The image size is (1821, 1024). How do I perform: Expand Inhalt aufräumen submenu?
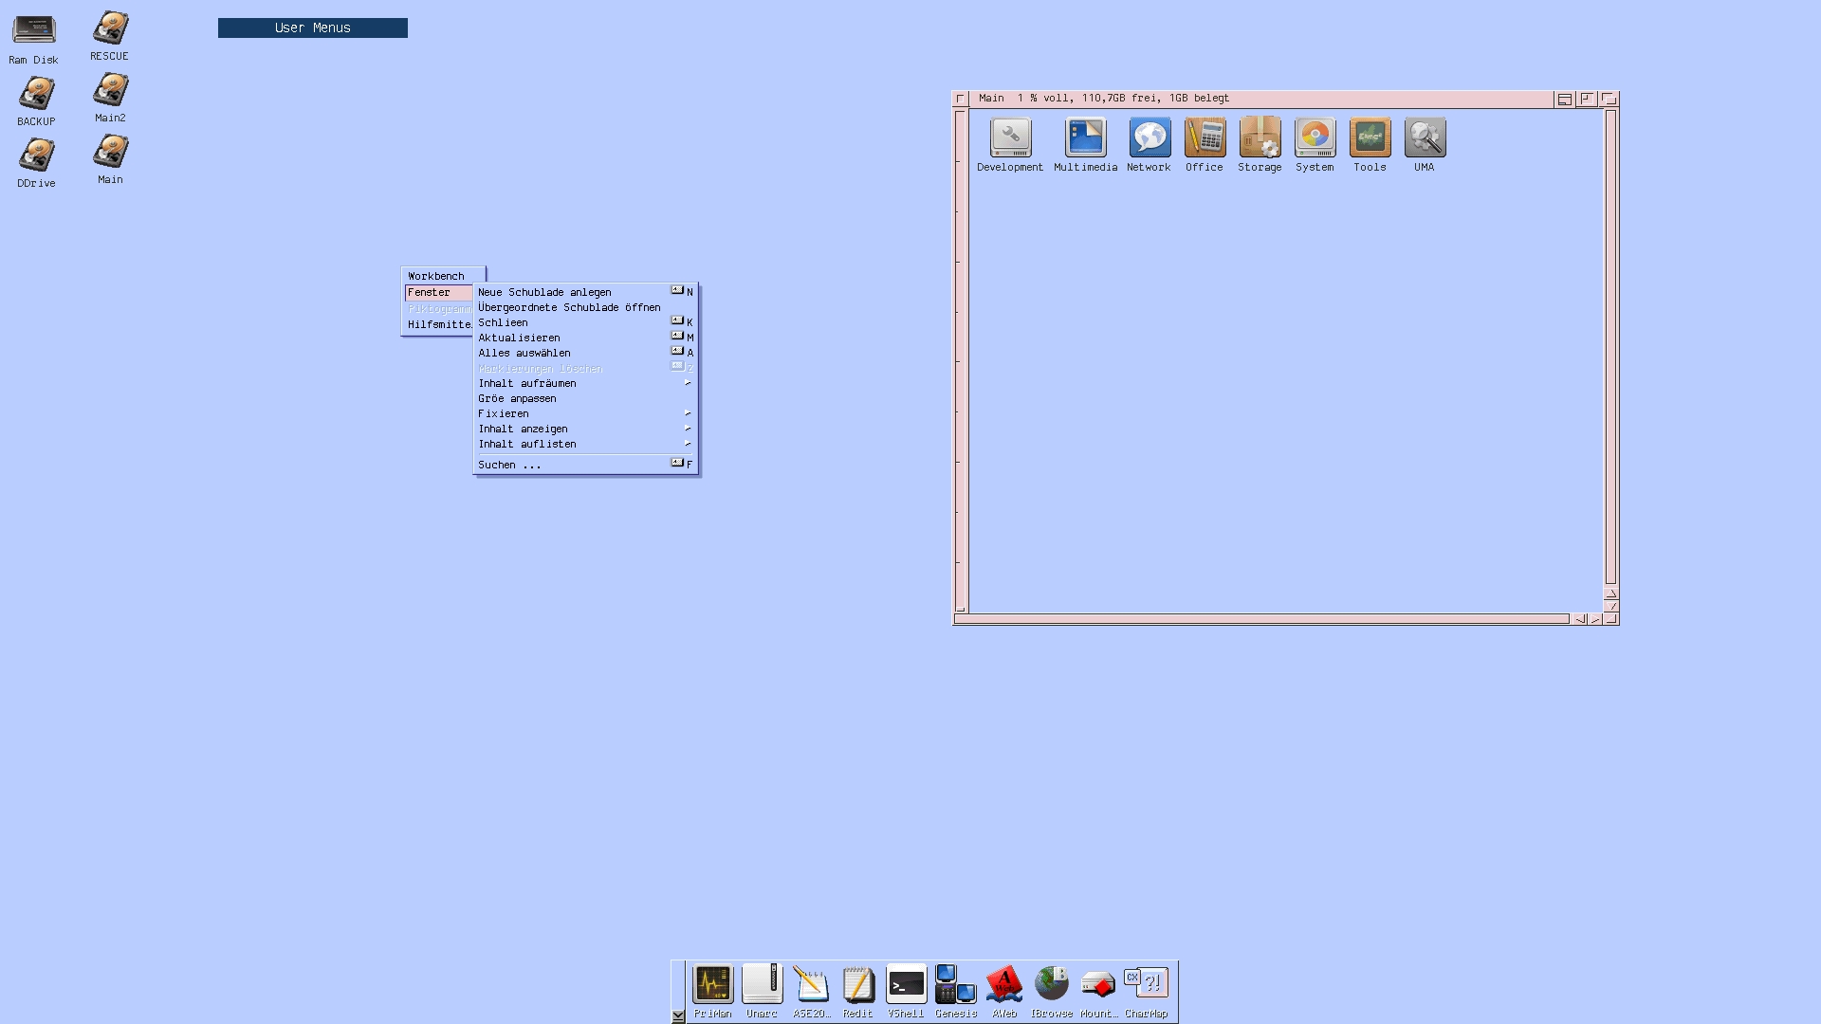point(585,383)
